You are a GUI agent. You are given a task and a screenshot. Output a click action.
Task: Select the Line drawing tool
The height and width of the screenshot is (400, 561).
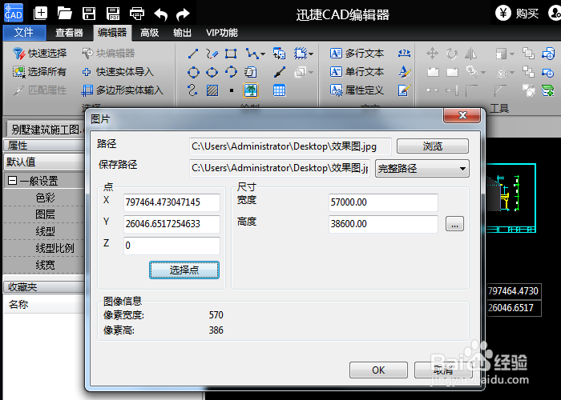pos(193,54)
